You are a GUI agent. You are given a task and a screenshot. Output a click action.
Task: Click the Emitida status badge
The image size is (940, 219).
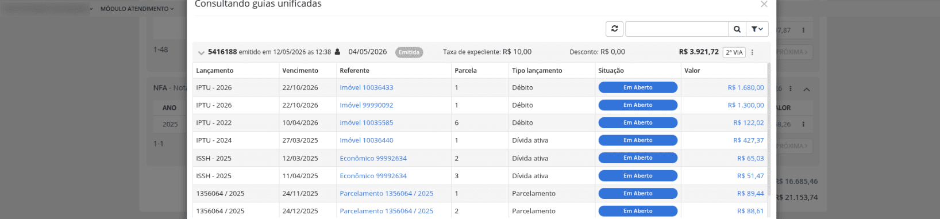[x=409, y=52]
